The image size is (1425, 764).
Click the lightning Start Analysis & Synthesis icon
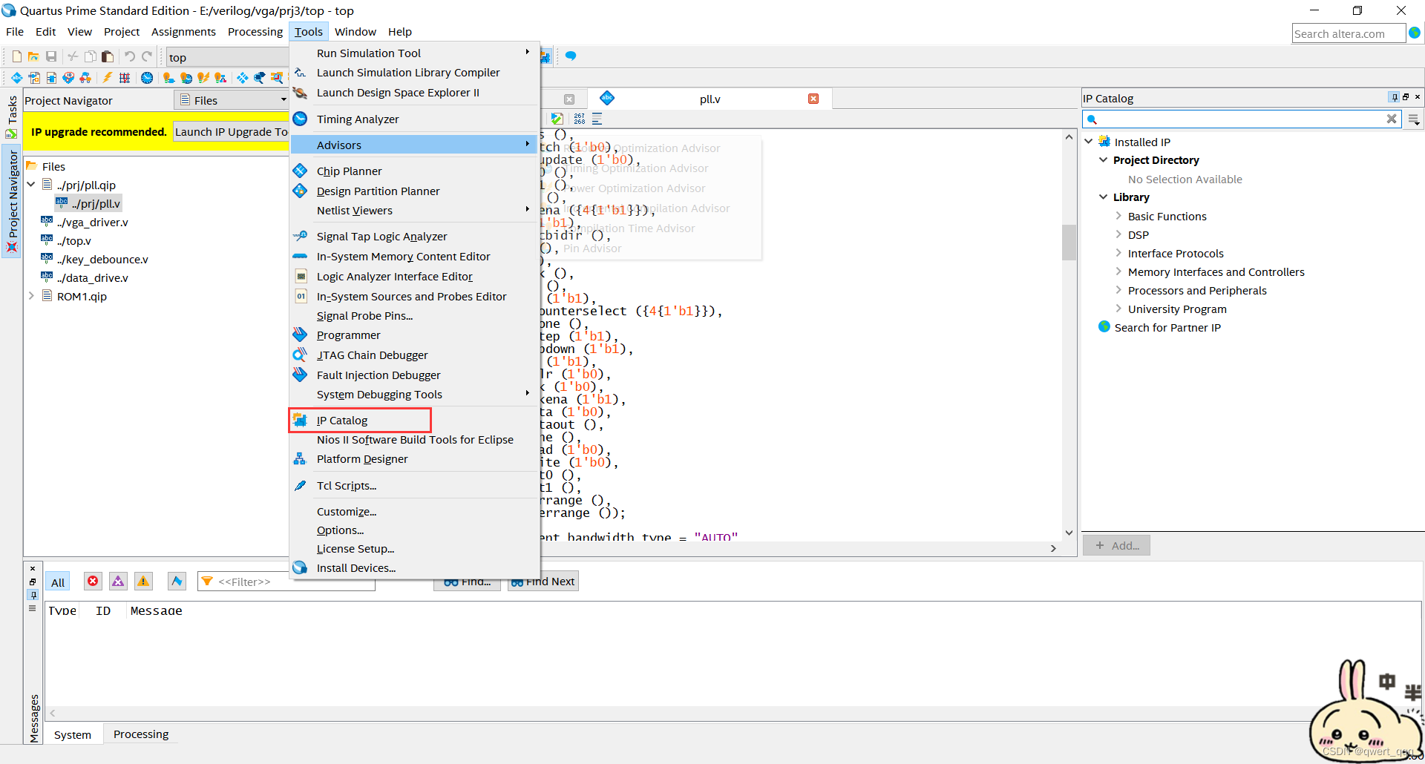(108, 78)
